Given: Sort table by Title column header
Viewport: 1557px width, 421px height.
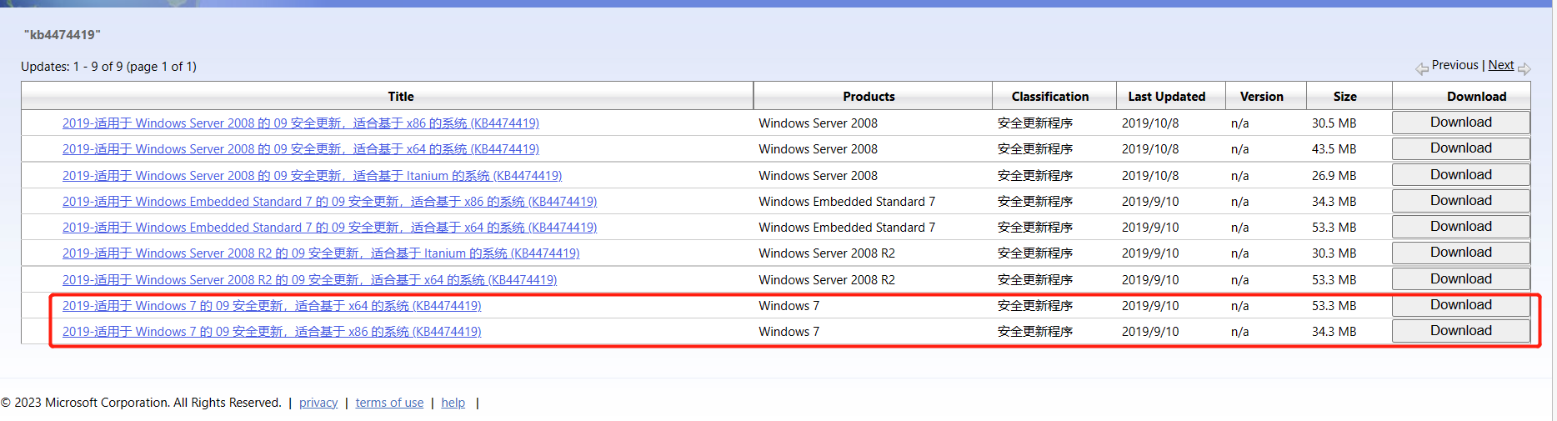Looking at the screenshot, I should pos(401,97).
